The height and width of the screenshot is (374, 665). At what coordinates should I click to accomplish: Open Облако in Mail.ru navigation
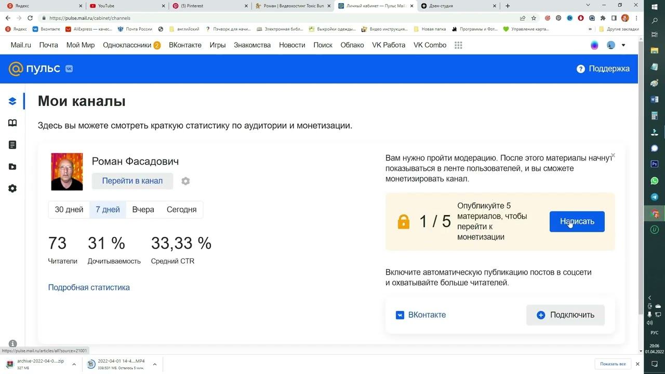coord(352,45)
